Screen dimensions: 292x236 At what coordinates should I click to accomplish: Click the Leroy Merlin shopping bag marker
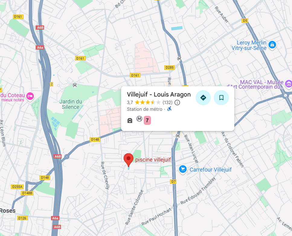coord(272,45)
